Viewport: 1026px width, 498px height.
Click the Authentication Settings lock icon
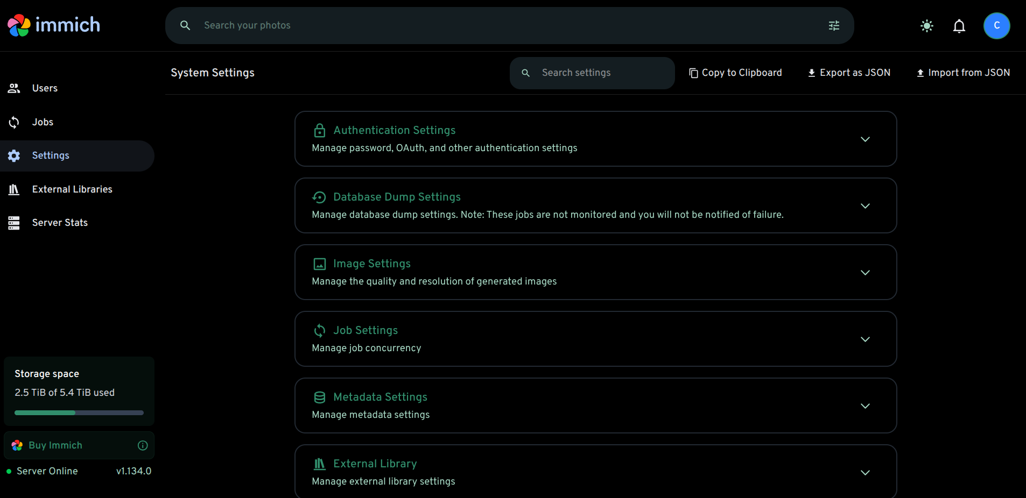coord(320,130)
